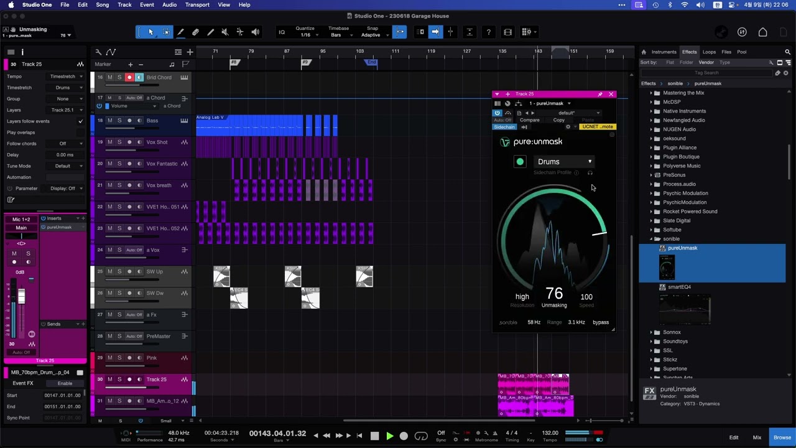
Task: Mute the Pink track
Action: pos(109,358)
